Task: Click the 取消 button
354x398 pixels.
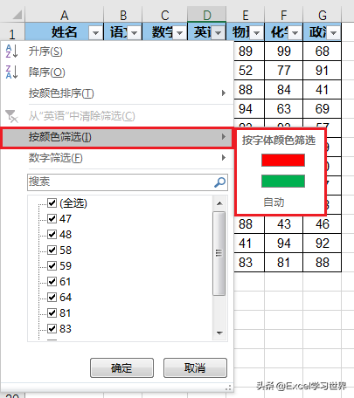Action: click(195, 367)
